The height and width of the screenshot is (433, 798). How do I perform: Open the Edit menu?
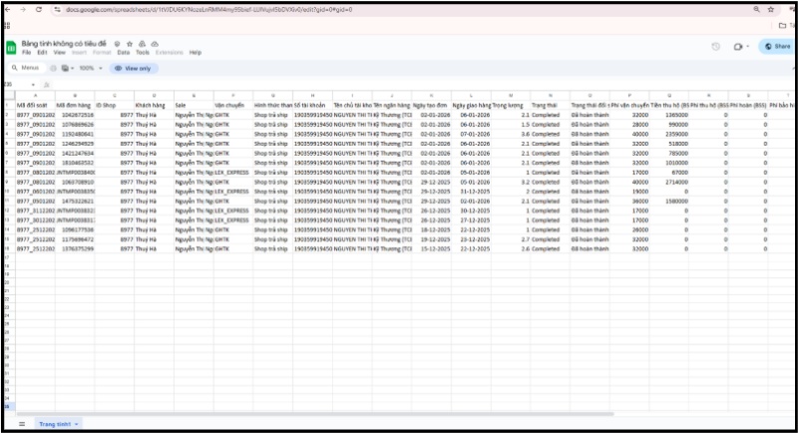pos(42,53)
